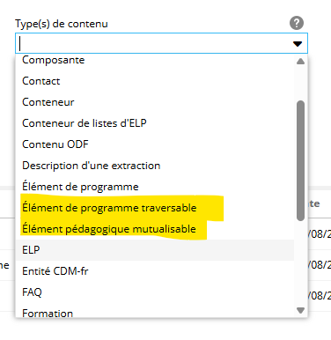Screen dimensions: 331x340
Task: Pick Élément de programme traversable
Action: pyautogui.click(x=155, y=208)
